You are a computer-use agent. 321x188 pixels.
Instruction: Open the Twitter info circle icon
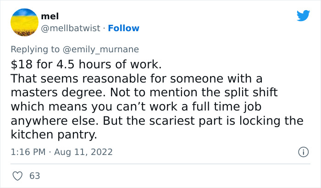303,151
